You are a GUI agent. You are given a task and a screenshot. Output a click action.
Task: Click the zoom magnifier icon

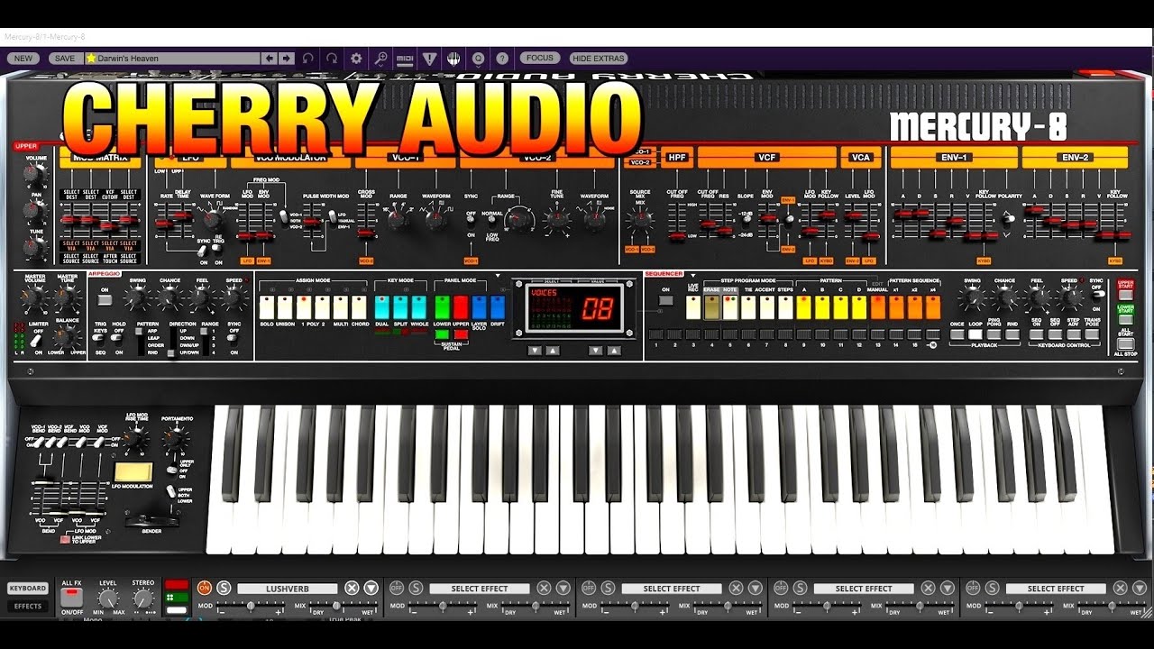tap(381, 59)
